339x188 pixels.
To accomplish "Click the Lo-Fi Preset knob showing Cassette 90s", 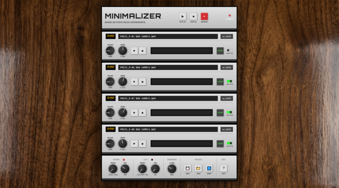I will (x=142, y=169).
